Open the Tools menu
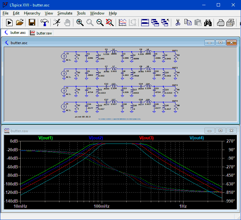This screenshot has width=241, height=220. pos(81,13)
